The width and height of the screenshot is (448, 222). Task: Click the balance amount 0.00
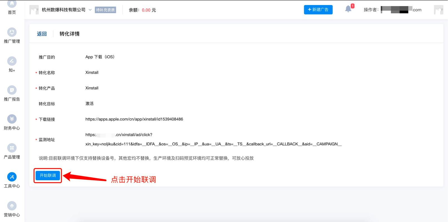[x=146, y=10]
